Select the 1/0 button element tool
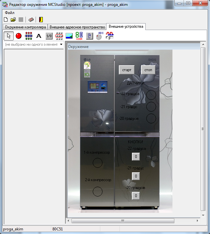This screenshot has width=210, height=234. pyautogui.click(x=49, y=36)
